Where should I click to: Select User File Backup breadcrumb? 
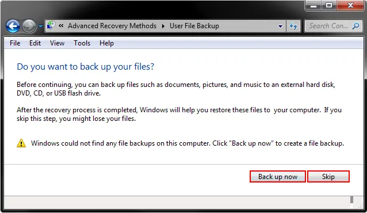[194, 26]
